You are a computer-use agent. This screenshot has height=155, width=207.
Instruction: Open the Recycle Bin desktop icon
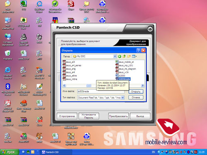point(8,55)
